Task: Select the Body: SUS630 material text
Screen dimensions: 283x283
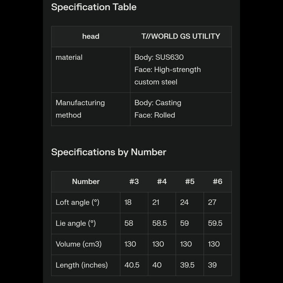Action: pyautogui.click(x=159, y=57)
